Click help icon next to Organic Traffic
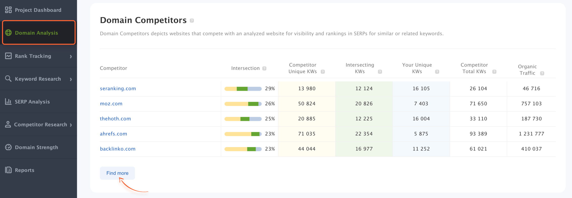572x198 pixels. pyautogui.click(x=542, y=73)
